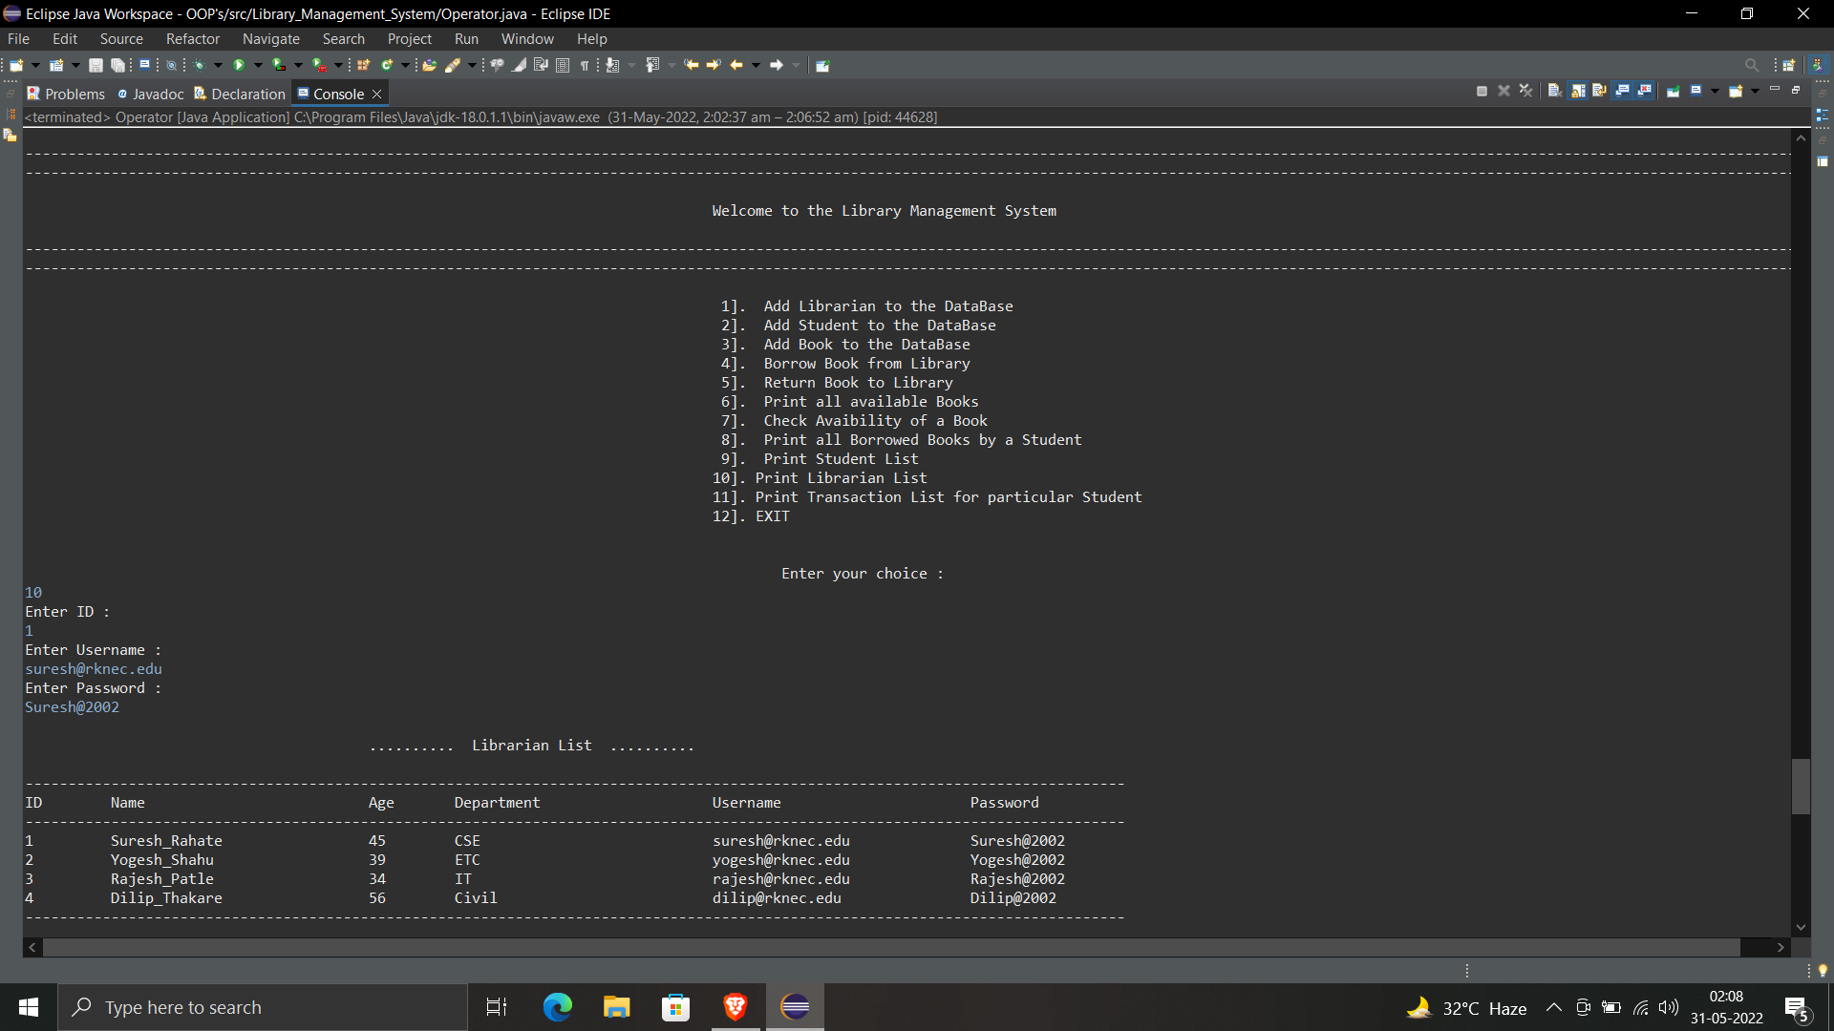The width and height of the screenshot is (1834, 1031).
Task: Remove all terminated launches from console
Action: click(1526, 91)
